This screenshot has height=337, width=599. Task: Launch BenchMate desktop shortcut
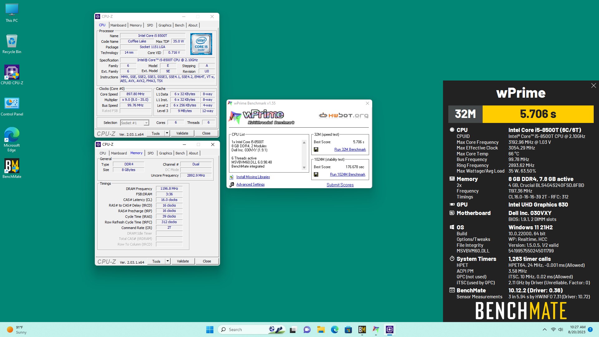point(12,168)
